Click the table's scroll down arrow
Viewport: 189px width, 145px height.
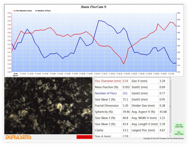tap(170, 136)
